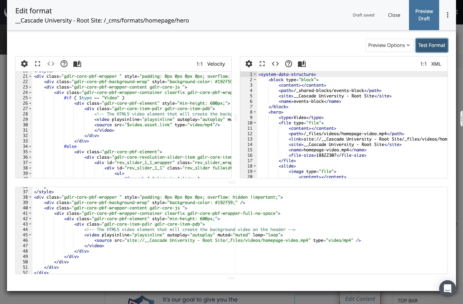Screen dimensions: 463x304
Task: Open help icon in Velocity editor
Action: 64,64
